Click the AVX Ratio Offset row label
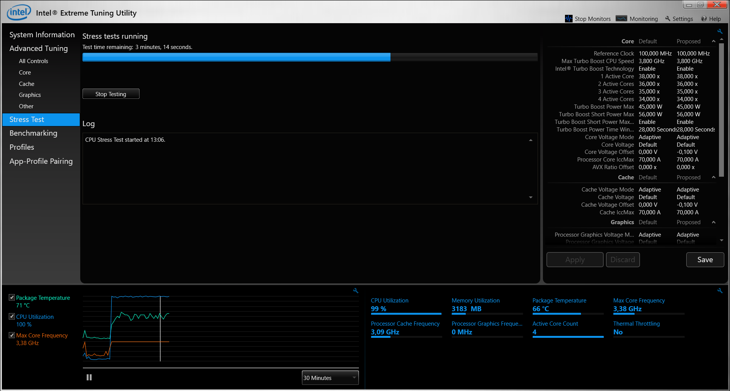 click(613, 167)
